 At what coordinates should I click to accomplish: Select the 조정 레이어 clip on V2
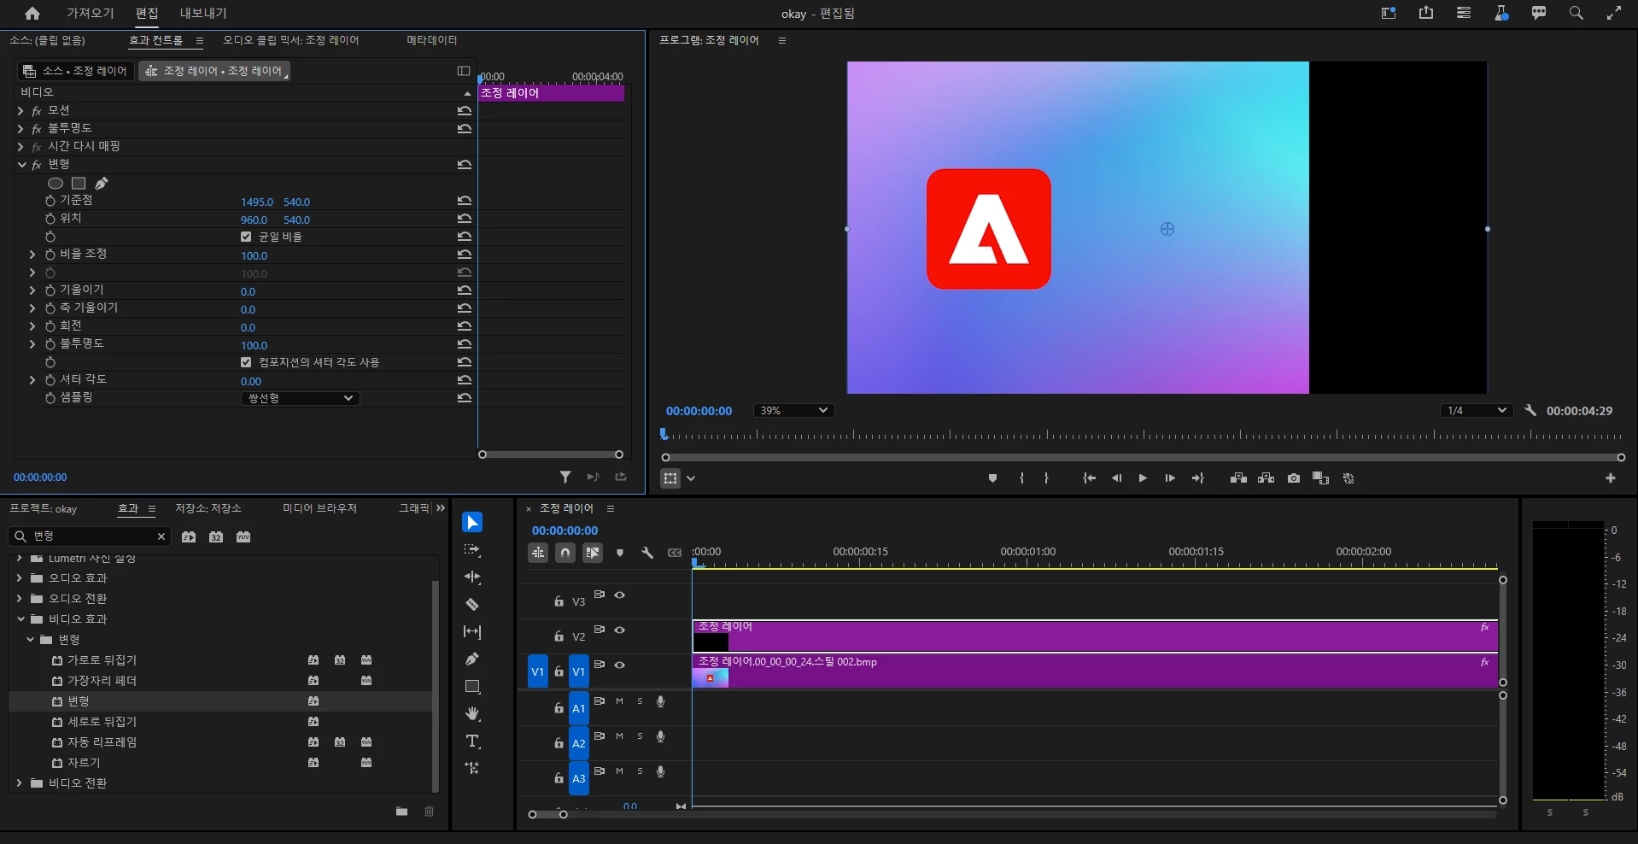[1095, 636]
